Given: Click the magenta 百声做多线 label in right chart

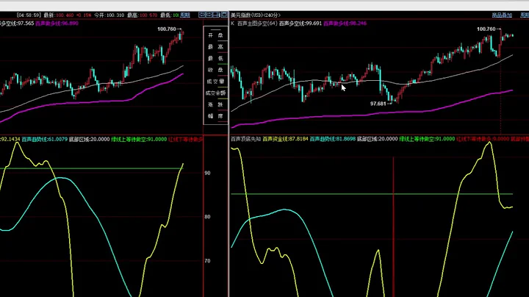Looking at the screenshot, I should tap(345, 24).
